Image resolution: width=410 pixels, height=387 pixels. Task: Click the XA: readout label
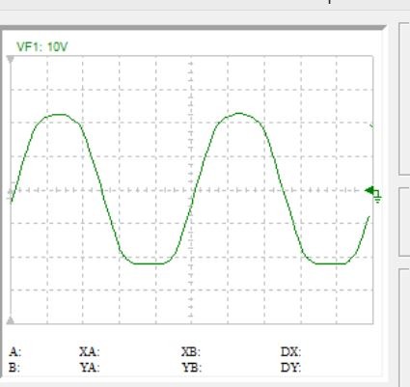[x=90, y=352]
